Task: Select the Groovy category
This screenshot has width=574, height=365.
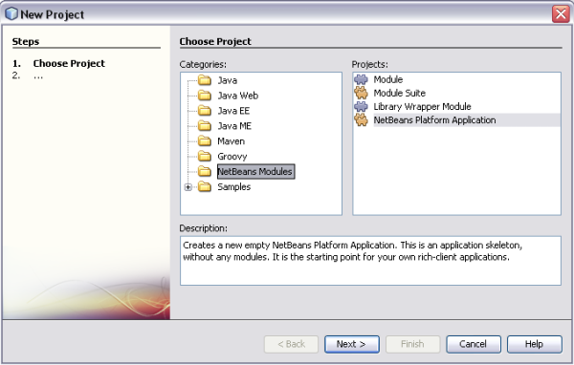Action: coord(232,156)
